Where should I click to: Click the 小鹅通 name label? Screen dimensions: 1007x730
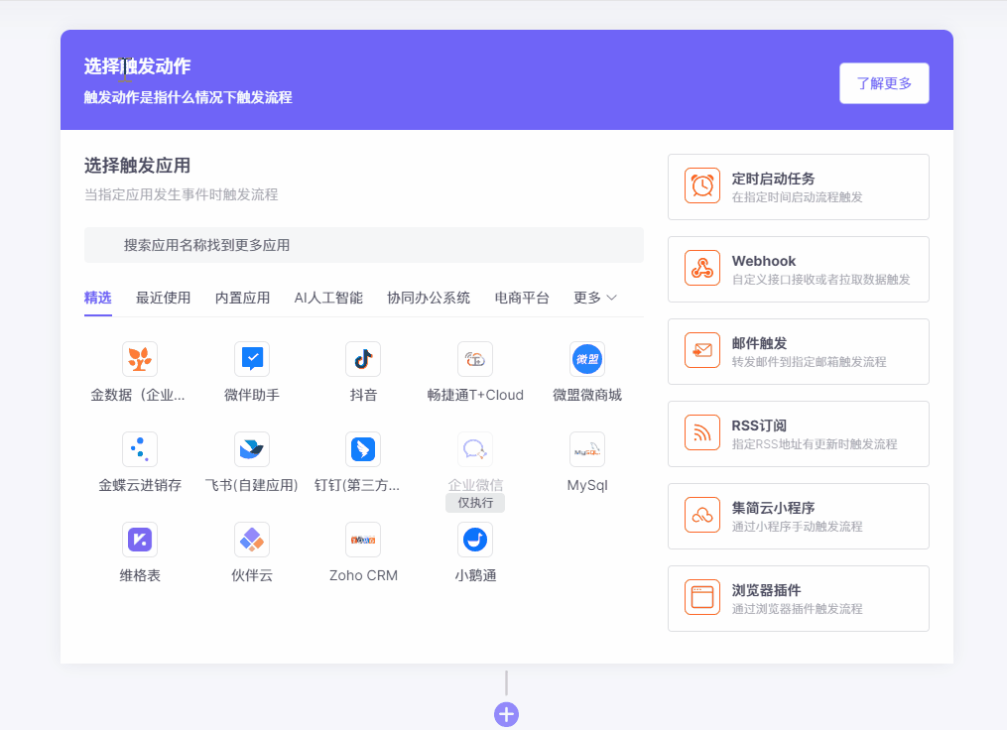[x=475, y=575]
